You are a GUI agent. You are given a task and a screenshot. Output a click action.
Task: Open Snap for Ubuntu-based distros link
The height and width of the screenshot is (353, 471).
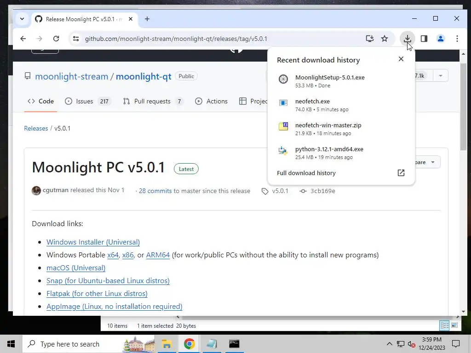coord(108,281)
